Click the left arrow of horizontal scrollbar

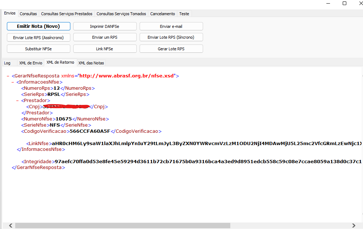[11, 225]
